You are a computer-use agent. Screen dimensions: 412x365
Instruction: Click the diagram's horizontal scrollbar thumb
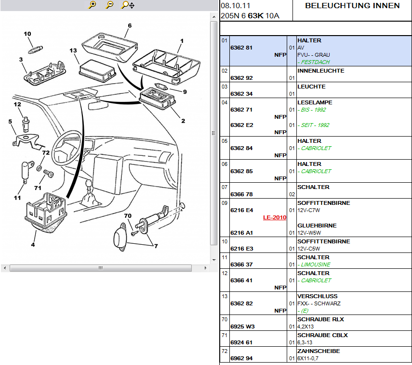coord(101,268)
